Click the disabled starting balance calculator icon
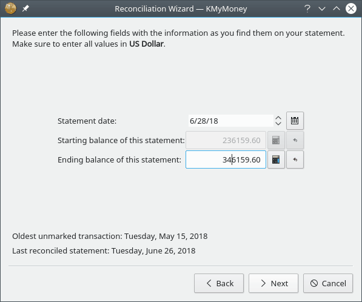 tap(276, 140)
